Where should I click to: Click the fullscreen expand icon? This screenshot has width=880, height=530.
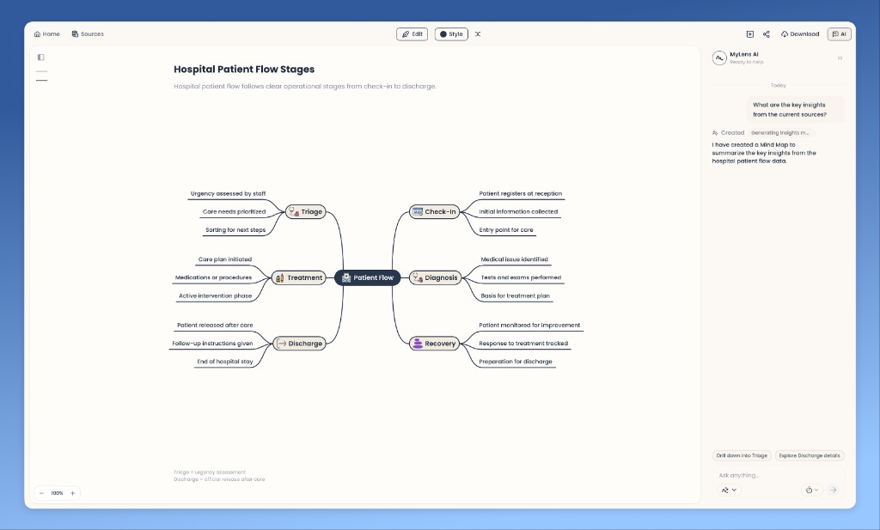point(478,34)
